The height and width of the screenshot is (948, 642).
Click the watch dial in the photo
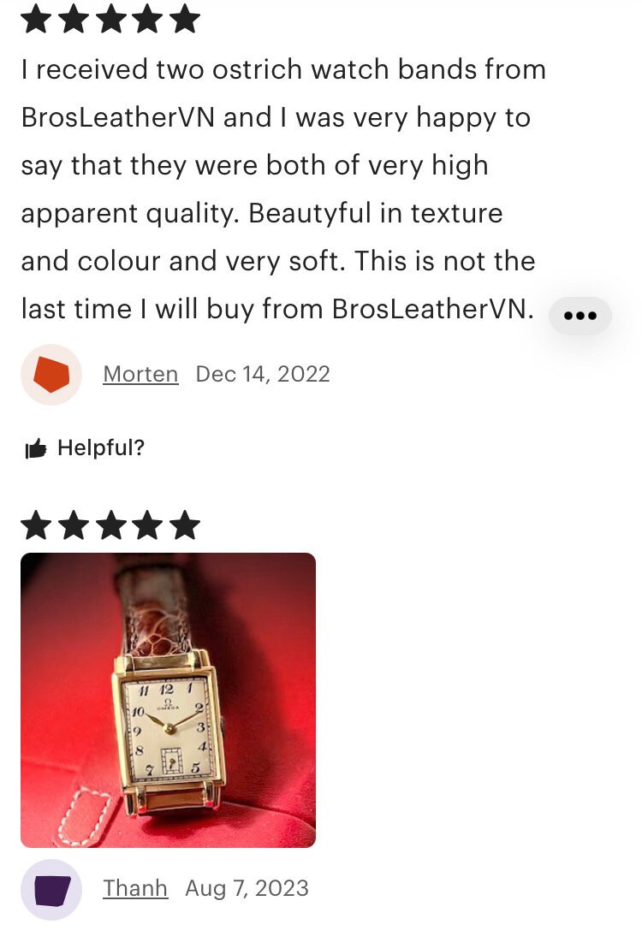point(169,728)
